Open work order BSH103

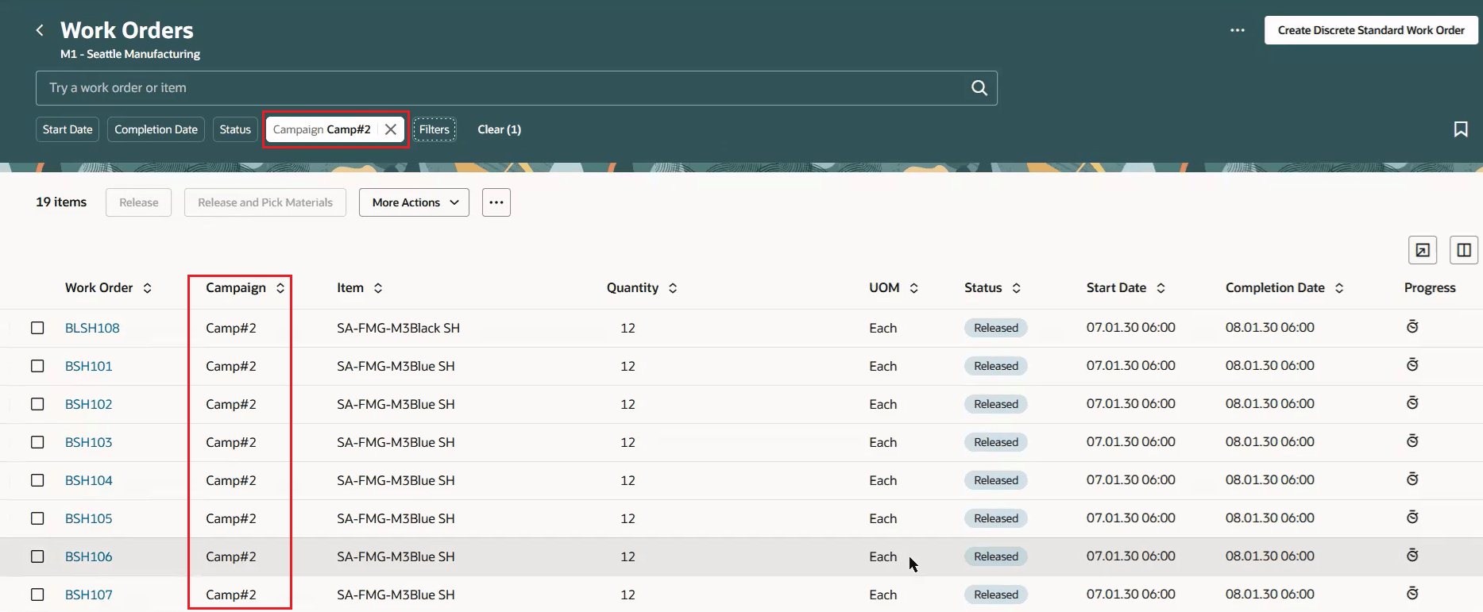click(89, 442)
